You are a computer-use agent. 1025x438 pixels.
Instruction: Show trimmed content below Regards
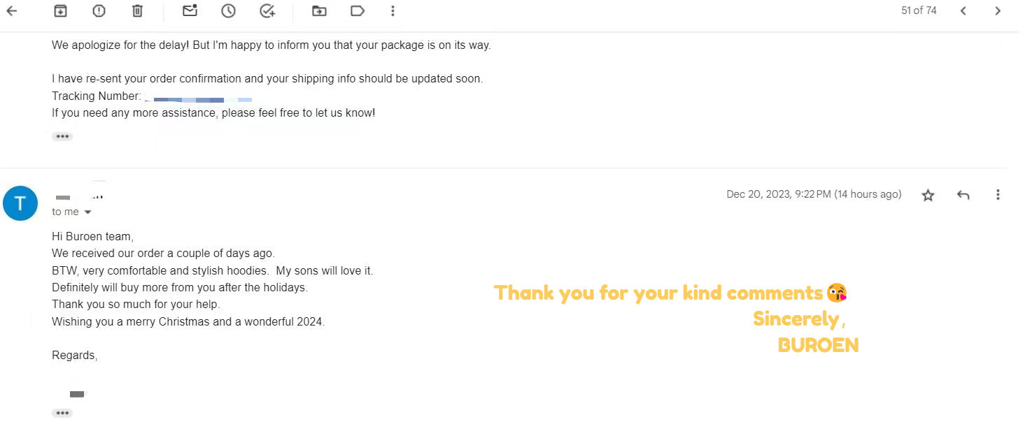tap(62, 413)
